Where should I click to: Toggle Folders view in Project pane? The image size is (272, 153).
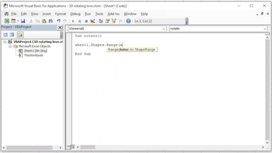click(x=20, y=35)
